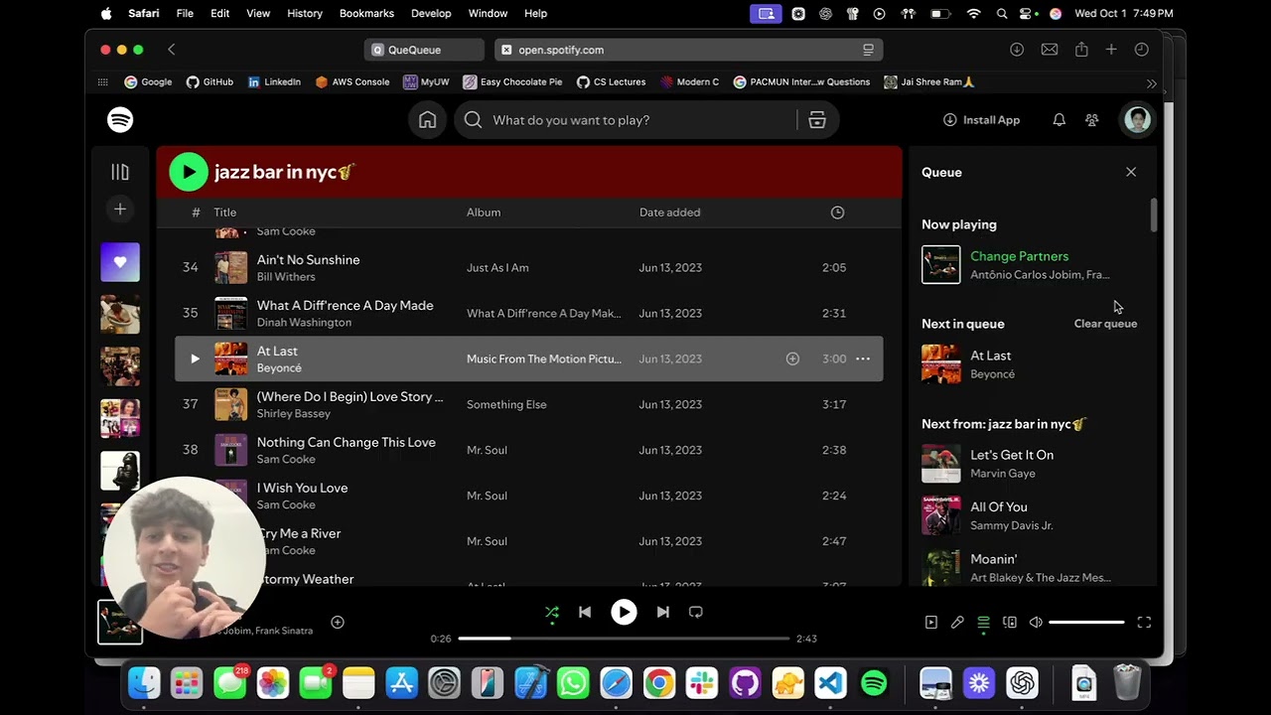The image size is (1271, 715).
Task: Clear the queue
Action: [1105, 324]
